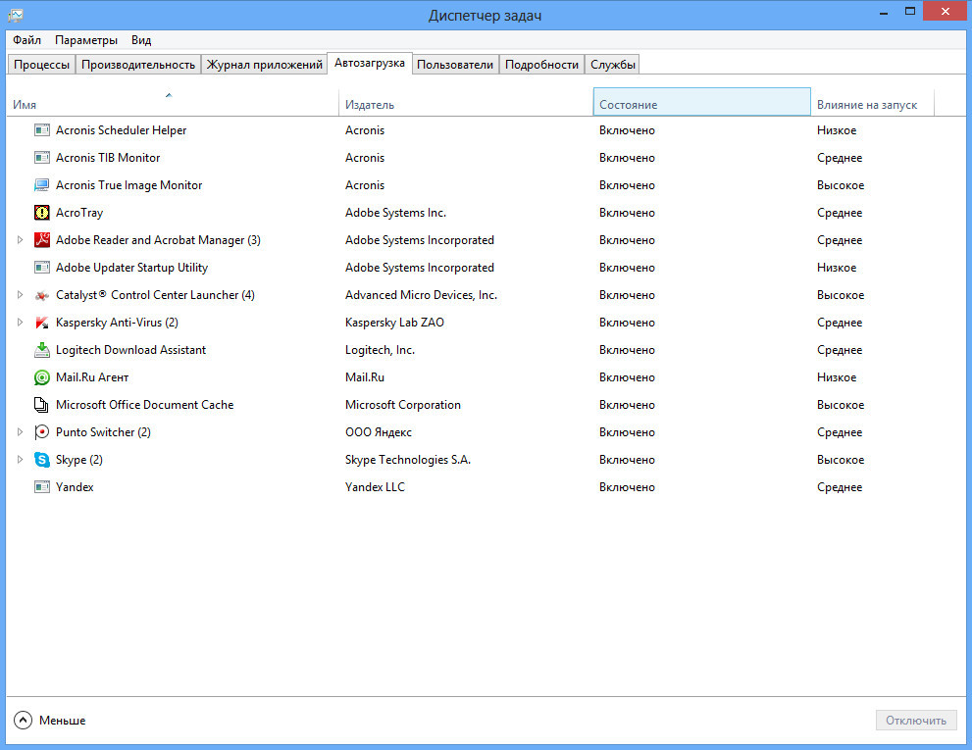Open the Параметры menu
The width and height of the screenshot is (972, 750).
tap(86, 40)
